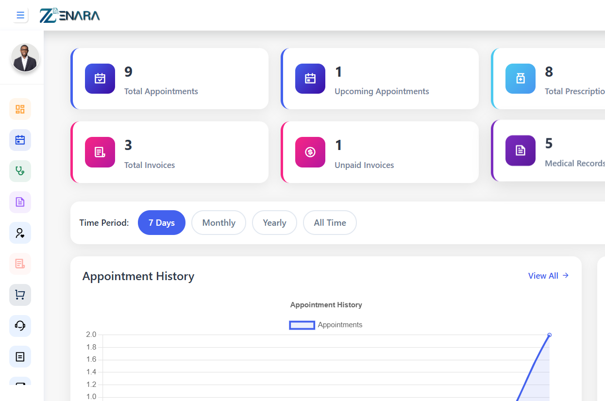Open the patient care person icon
Viewport: 605px width, 401px height.
point(20,233)
